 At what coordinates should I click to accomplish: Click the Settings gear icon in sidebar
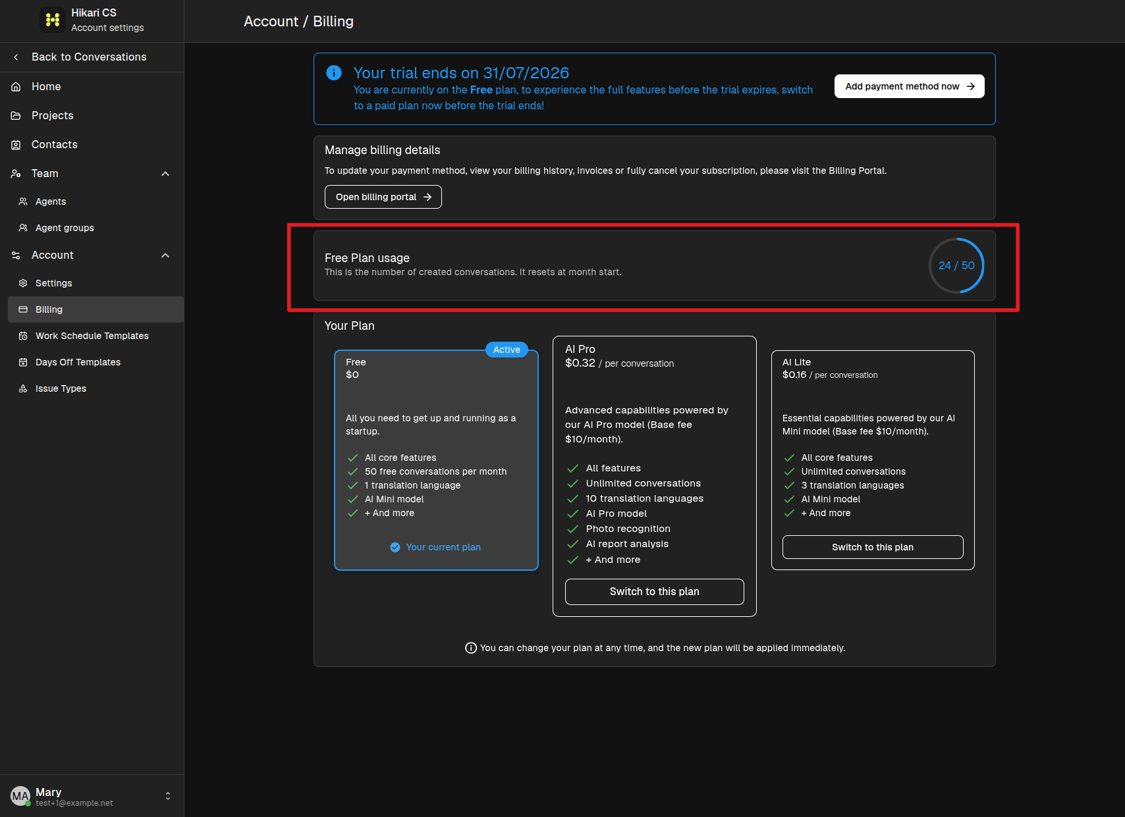[23, 283]
